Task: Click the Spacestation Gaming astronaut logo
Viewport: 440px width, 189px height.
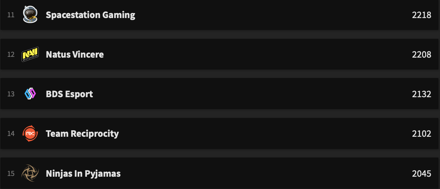Action: [30, 15]
